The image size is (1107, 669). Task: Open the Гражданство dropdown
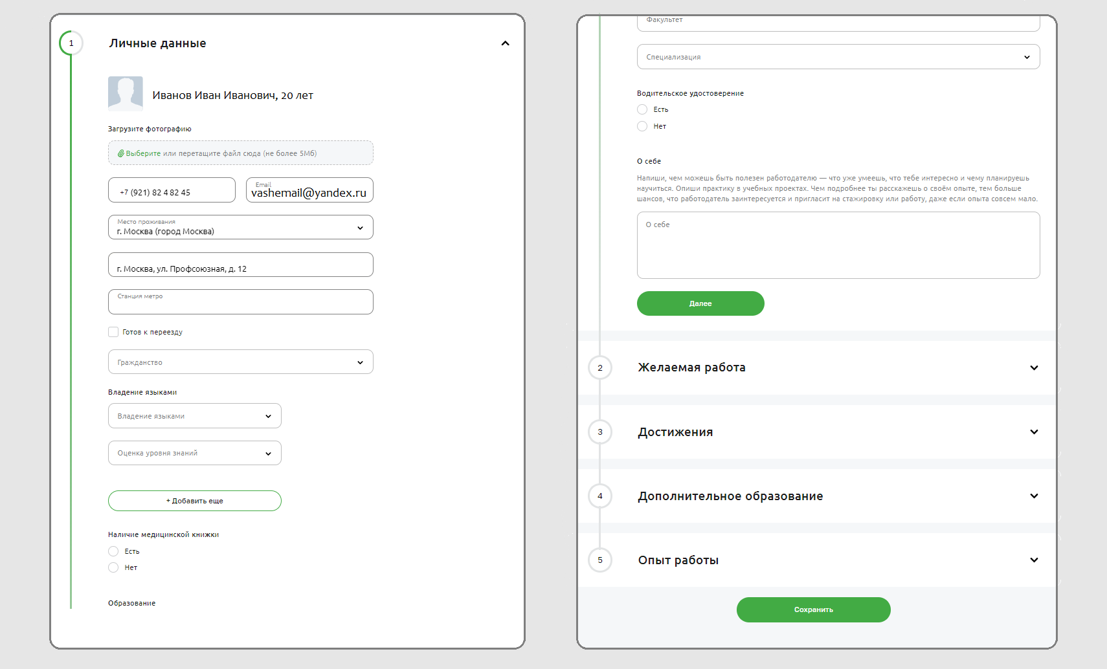click(x=240, y=362)
